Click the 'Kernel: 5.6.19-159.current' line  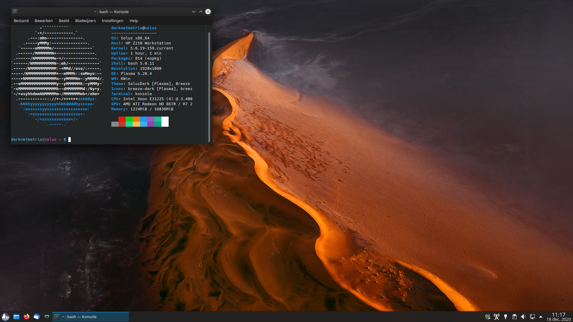click(x=142, y=48)
